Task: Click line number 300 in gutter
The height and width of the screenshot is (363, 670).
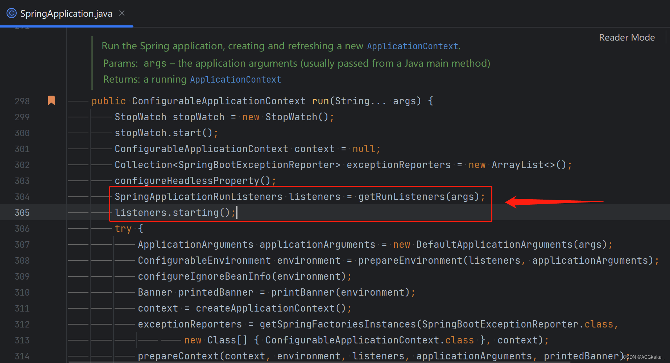Action: point(22,133)
